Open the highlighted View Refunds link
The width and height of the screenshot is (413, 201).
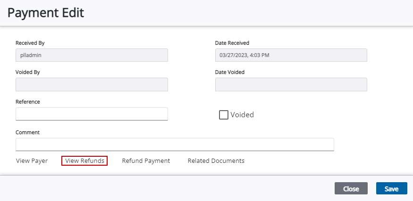[84, 161]
